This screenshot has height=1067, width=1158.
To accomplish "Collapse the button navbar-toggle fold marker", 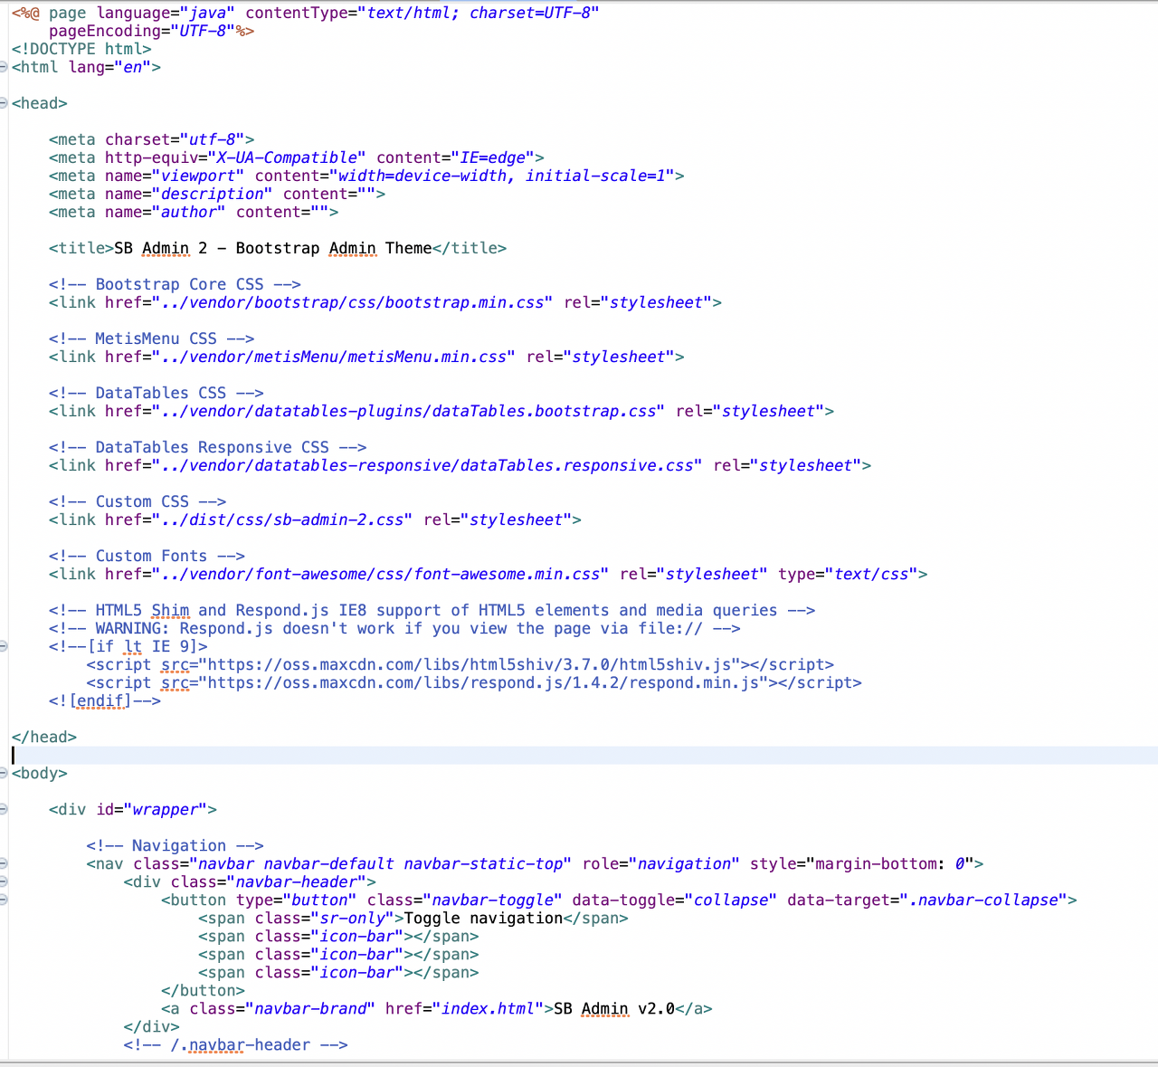I will (4, 900).
